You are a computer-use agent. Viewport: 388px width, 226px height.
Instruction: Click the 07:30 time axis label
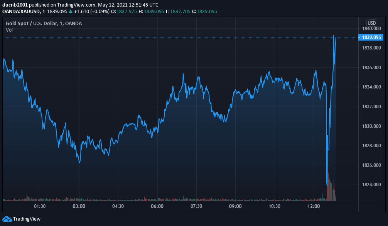click(x=196, y=206)
